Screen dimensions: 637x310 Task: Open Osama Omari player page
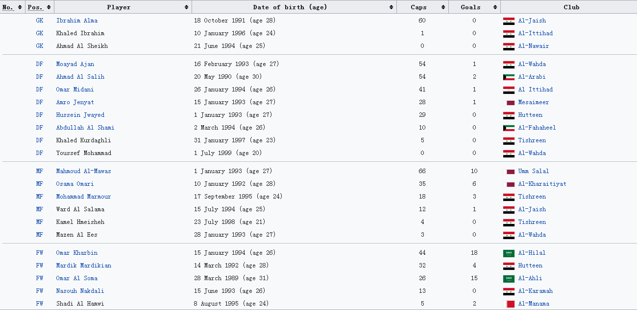(x=75, y=184)
